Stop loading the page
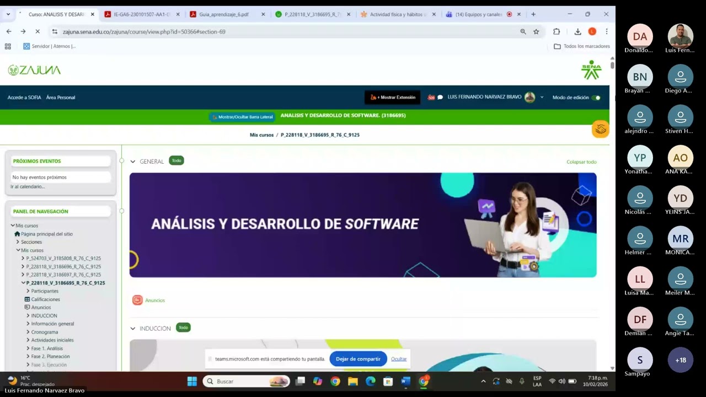This screenshot has height=397, width=706. pos(38,31)
